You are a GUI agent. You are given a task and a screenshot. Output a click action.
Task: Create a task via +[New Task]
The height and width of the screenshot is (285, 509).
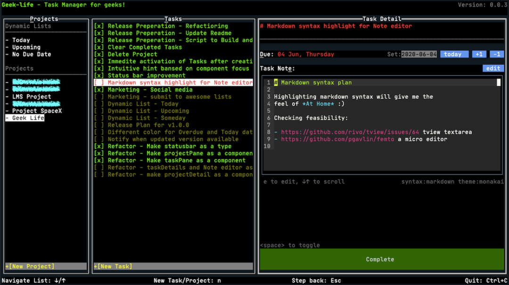(x=113, y=266)
